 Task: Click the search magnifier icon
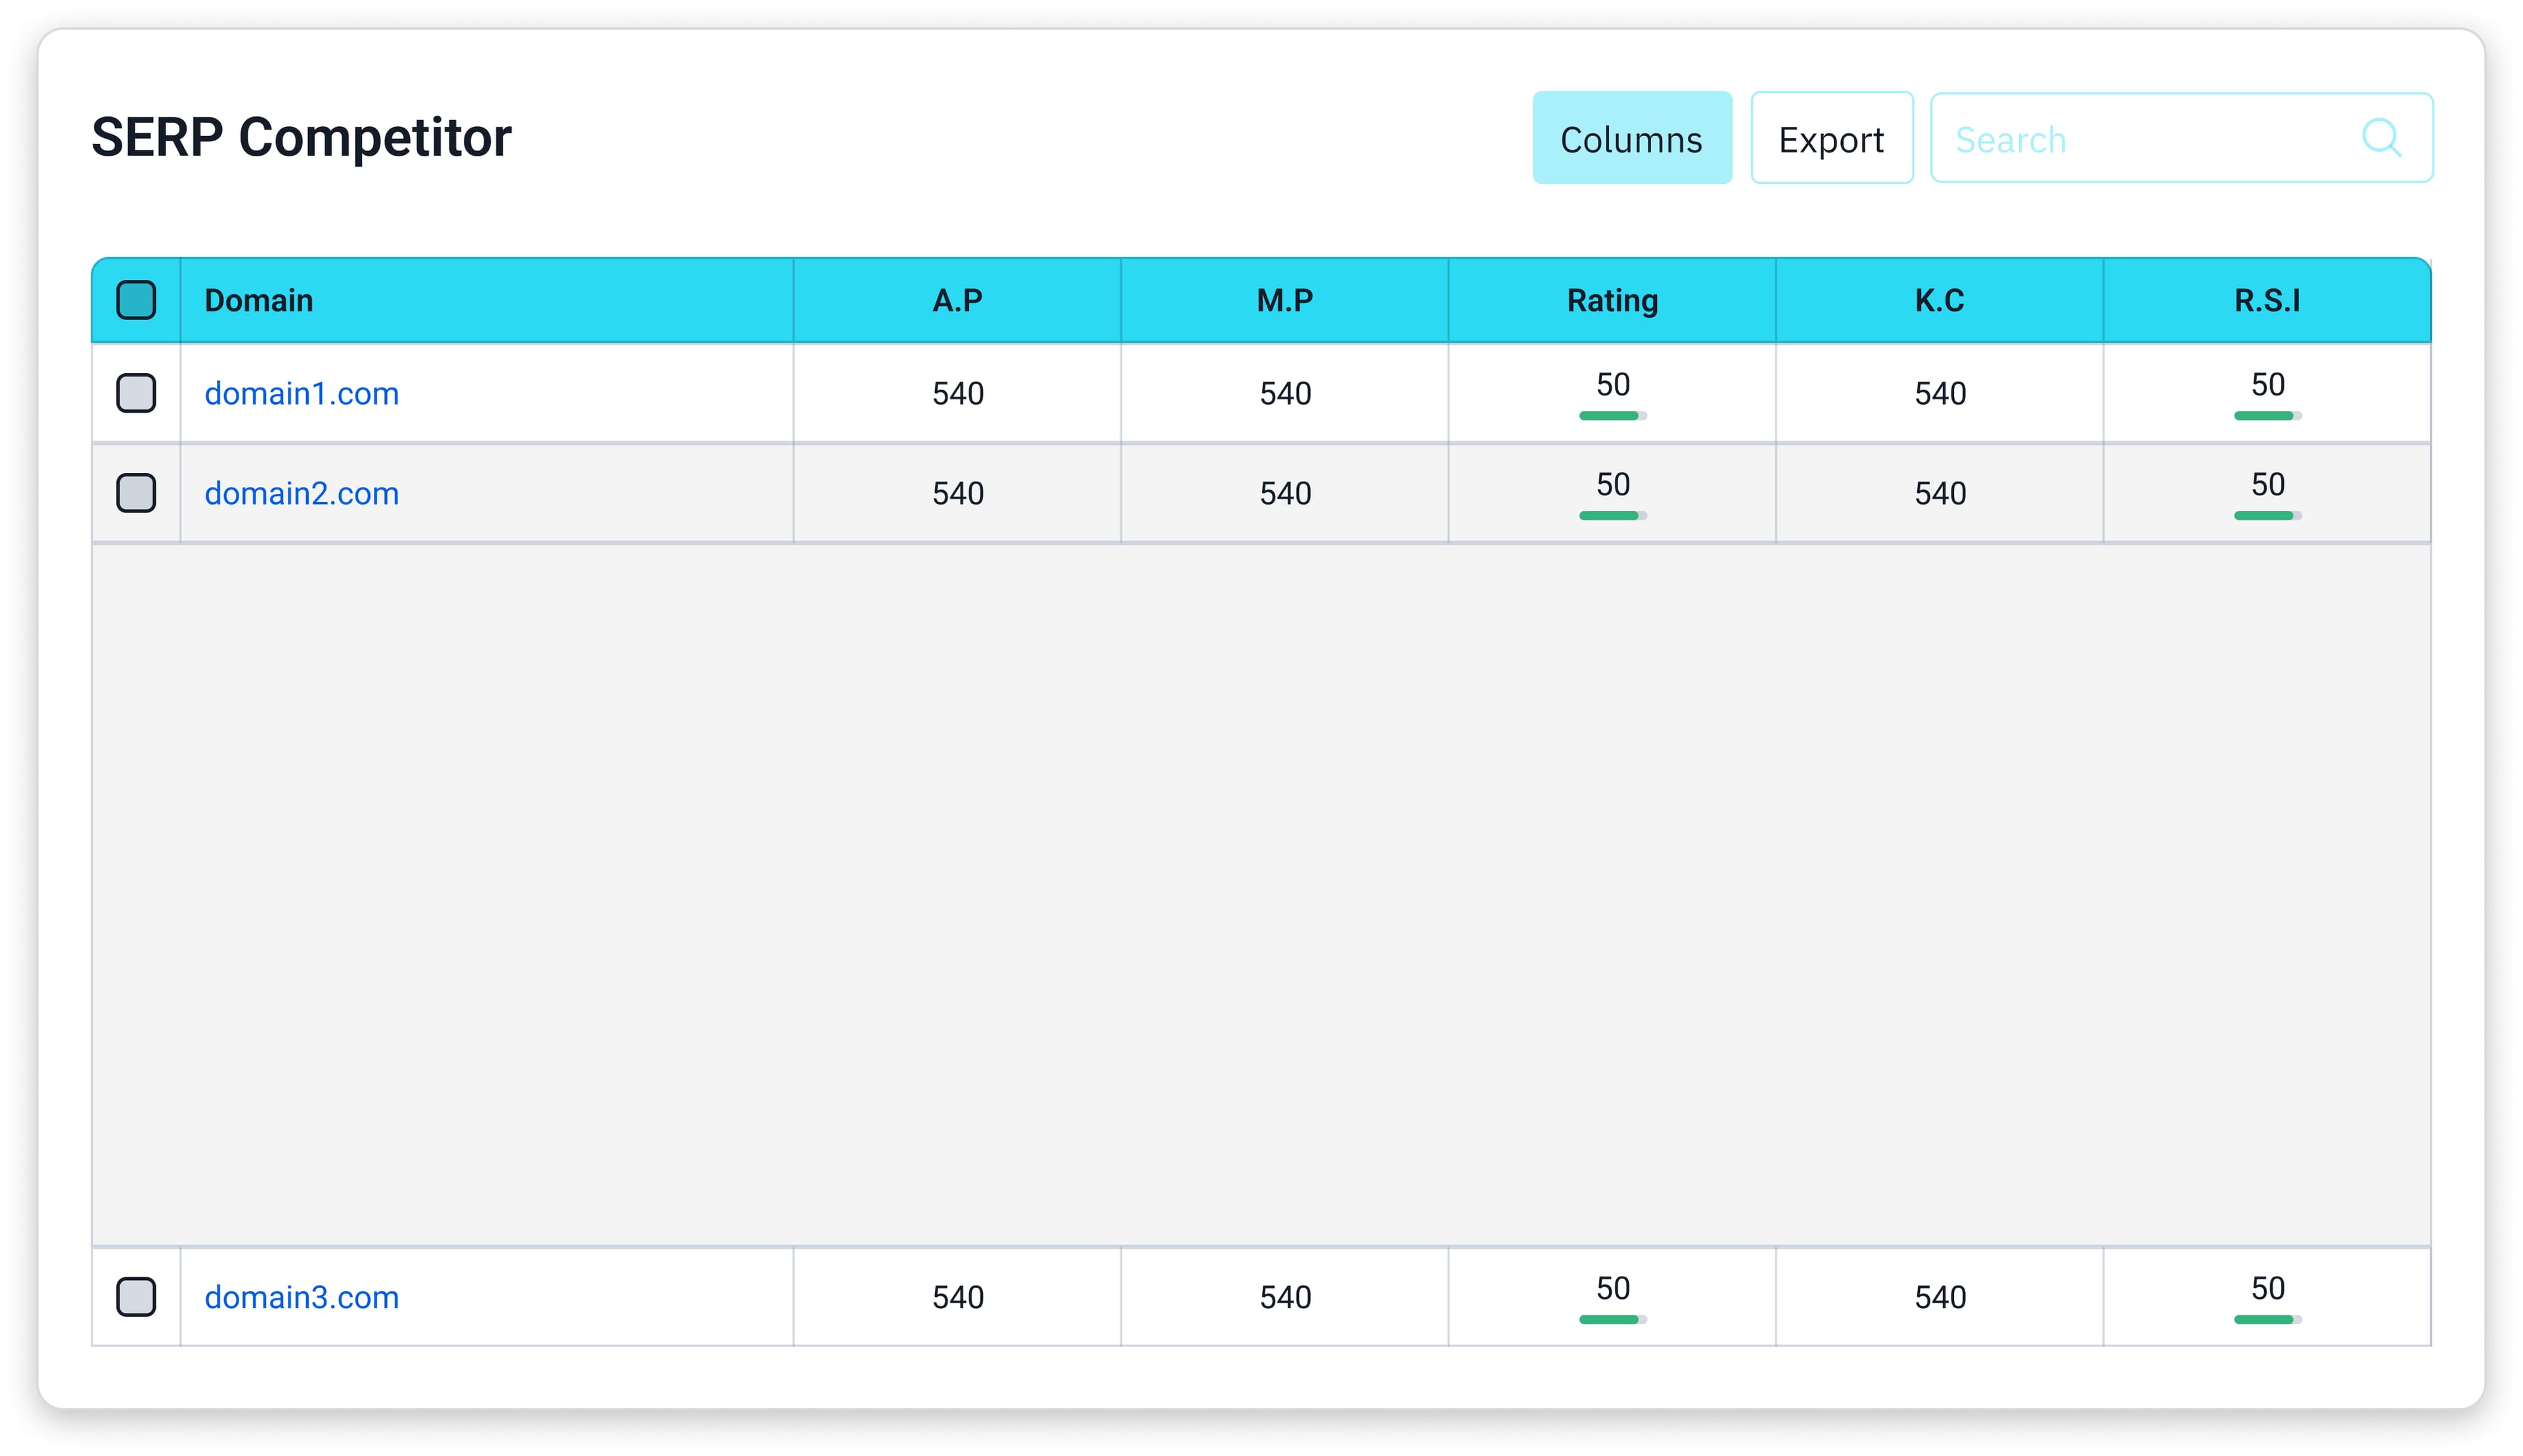point(2380,138)
